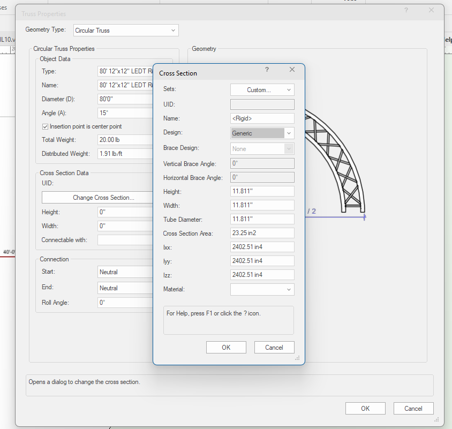This screenshot has width=452, height=429.
Task: Click the Cross Section help question mark icon
Action: pos(267,70)
